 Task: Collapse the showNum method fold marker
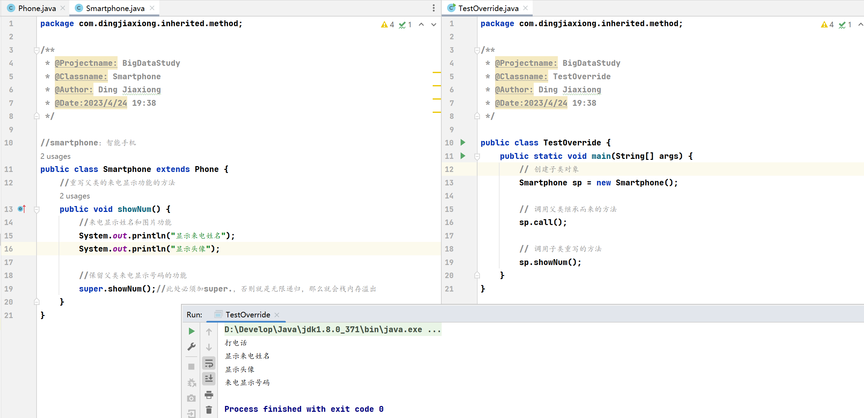tap(37, 209)
